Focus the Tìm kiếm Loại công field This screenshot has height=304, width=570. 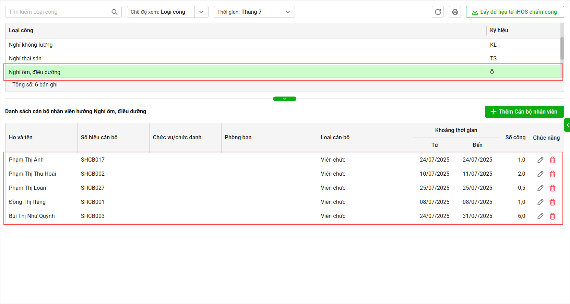(58, 12)
